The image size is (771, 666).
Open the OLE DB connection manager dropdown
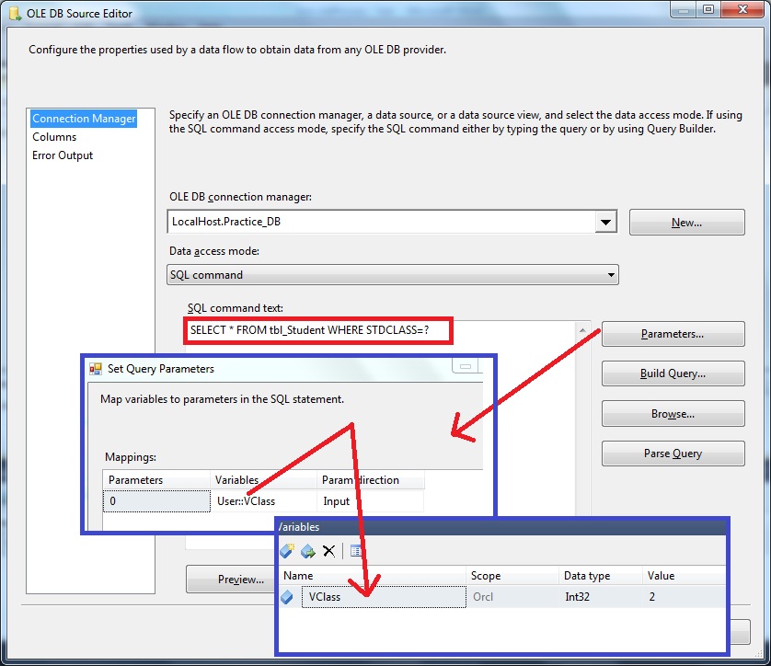pyautogui.click(x=606, y=222)
